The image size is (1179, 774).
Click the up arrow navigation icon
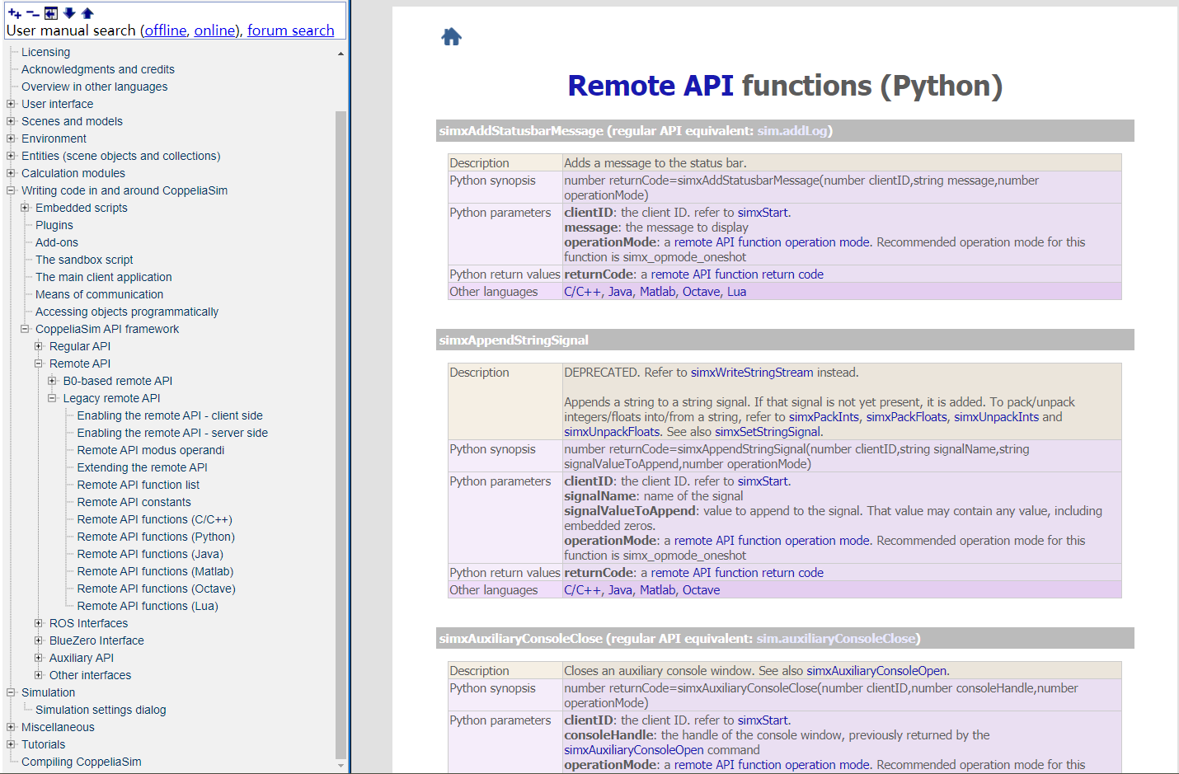point(87,13)
